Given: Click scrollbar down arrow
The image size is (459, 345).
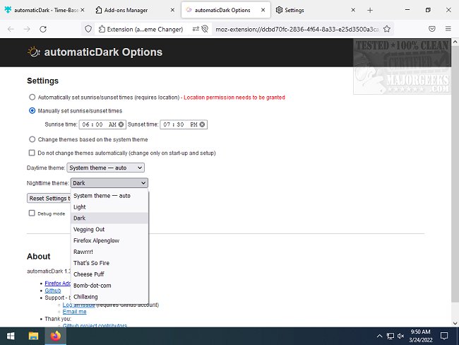Looking at the screenshot, I should 455,323.
